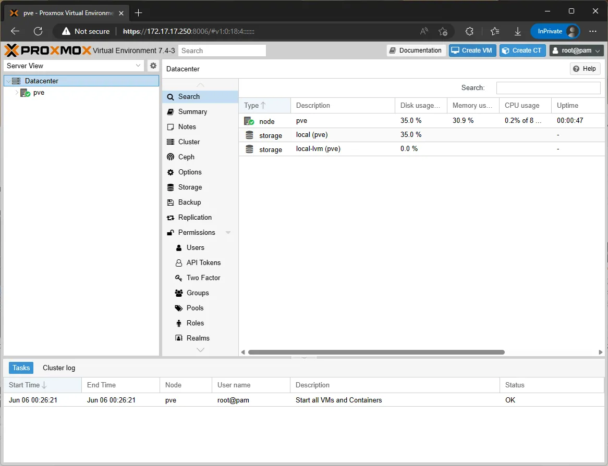Open the Documentation button

(x=416, y=51)
